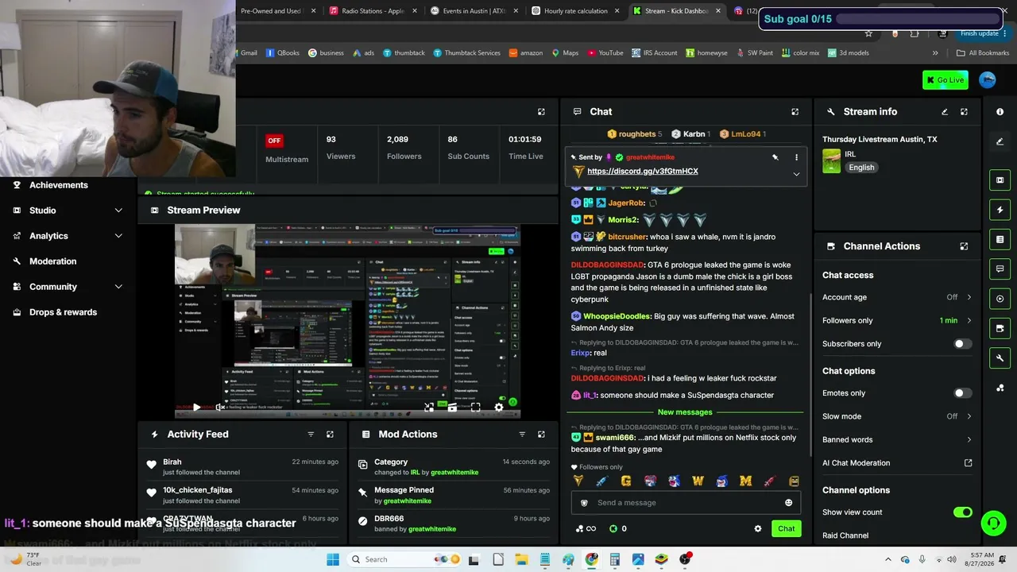Pop out the Stream info panel
The width and height of the screenshot is (1017, 572).
tap(964, 112)
